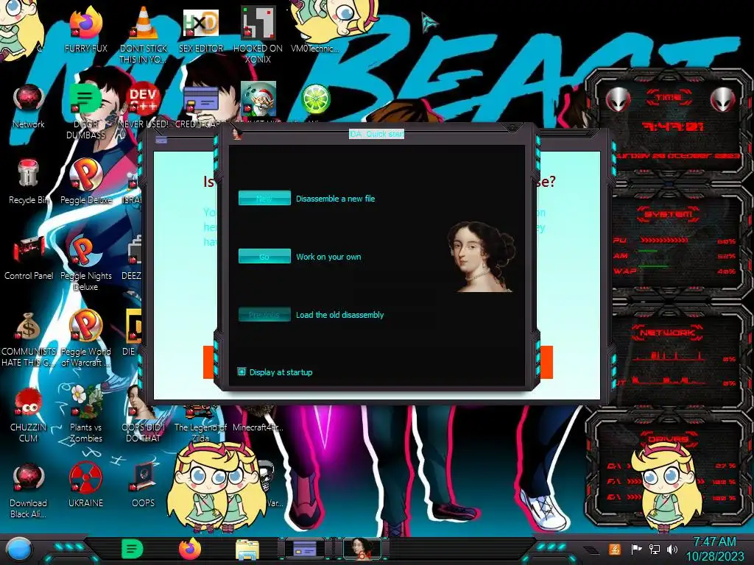Click the system menu icon of background window
The width and height of the screenshot is (754, 565).
161,141
